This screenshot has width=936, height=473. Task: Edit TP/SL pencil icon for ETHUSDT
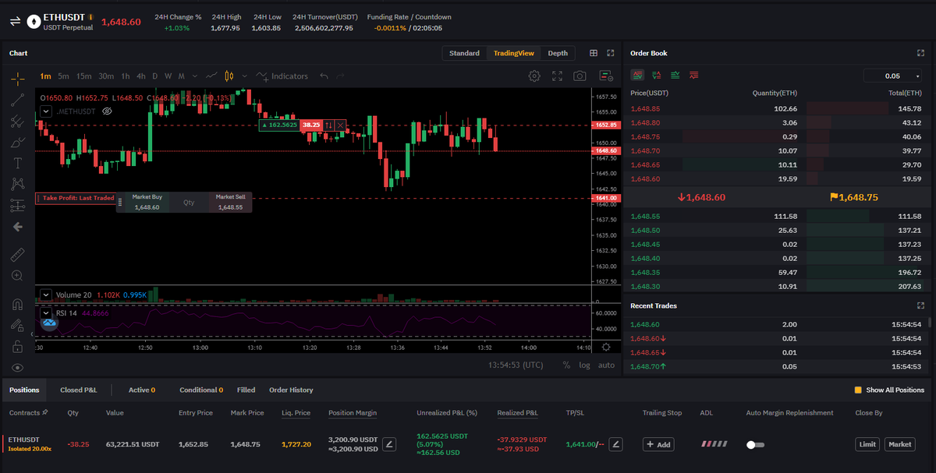click(x=615, y=444)
